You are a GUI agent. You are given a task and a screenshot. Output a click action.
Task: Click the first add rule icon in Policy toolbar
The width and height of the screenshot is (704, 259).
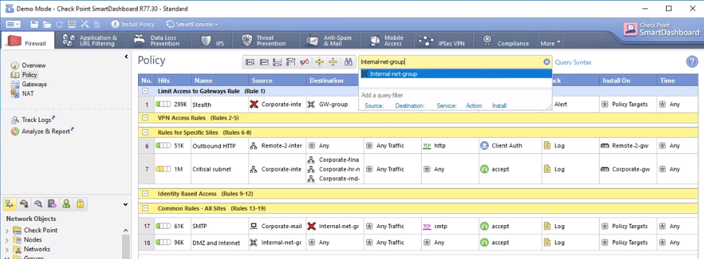tap(250, 62)
